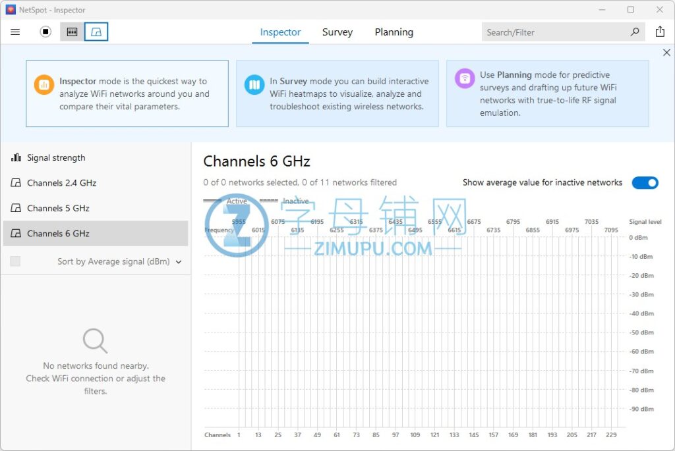Click the Channels 2.4 GHz icon
This screenshot has width=675, height=451.
(16, 183)
